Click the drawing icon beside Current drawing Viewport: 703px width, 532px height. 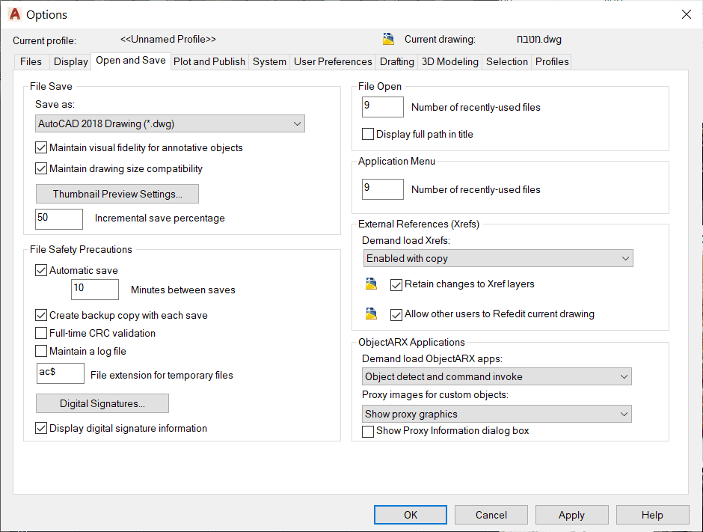388,39
